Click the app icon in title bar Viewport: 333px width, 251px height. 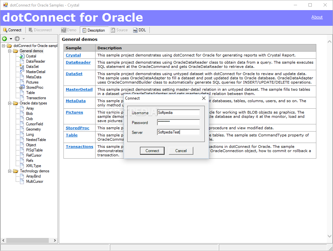click(x=5, y=5)
